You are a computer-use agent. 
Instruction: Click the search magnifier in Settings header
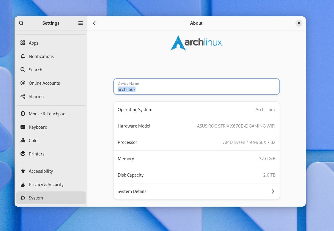coord(21,23)
